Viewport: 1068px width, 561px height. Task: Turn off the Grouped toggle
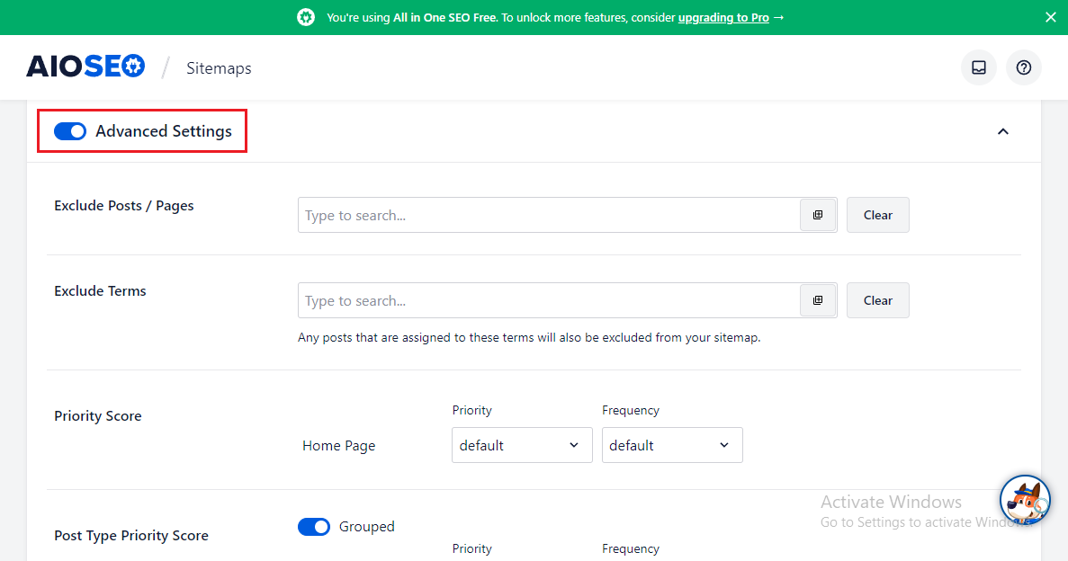(314, 526)
